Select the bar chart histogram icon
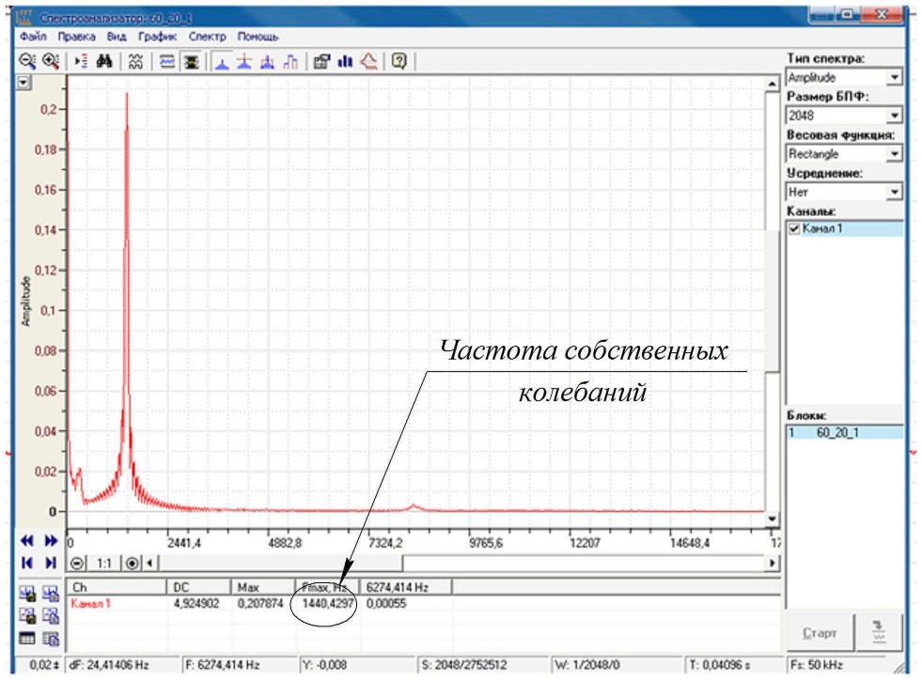 click(x=345, y=60)
